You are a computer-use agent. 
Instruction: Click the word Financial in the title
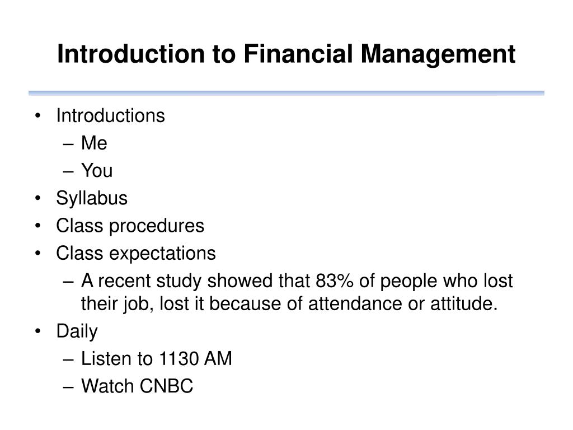[x=298, y=54]
